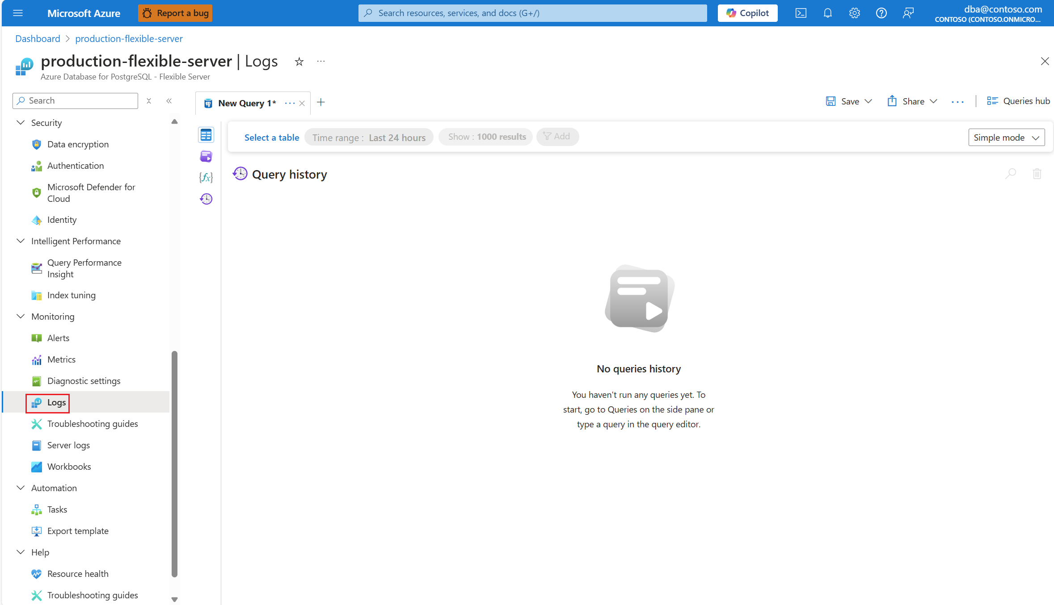Collapse the Monitoring section

pyautogui.click(x=21, y=317)
